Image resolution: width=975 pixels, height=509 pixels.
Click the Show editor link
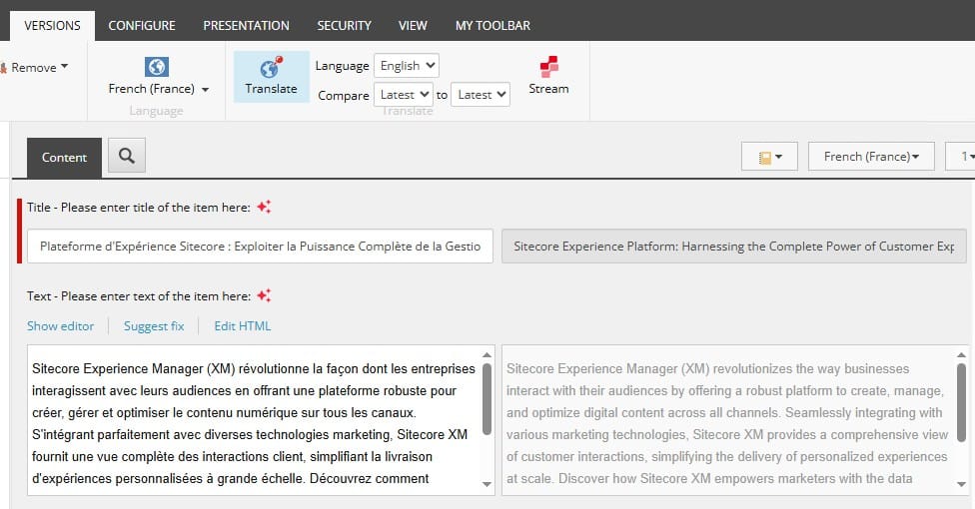pos(60,326)
